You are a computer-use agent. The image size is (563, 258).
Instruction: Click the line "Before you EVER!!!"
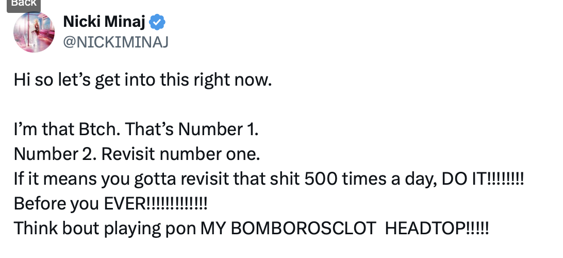[110, 204]
